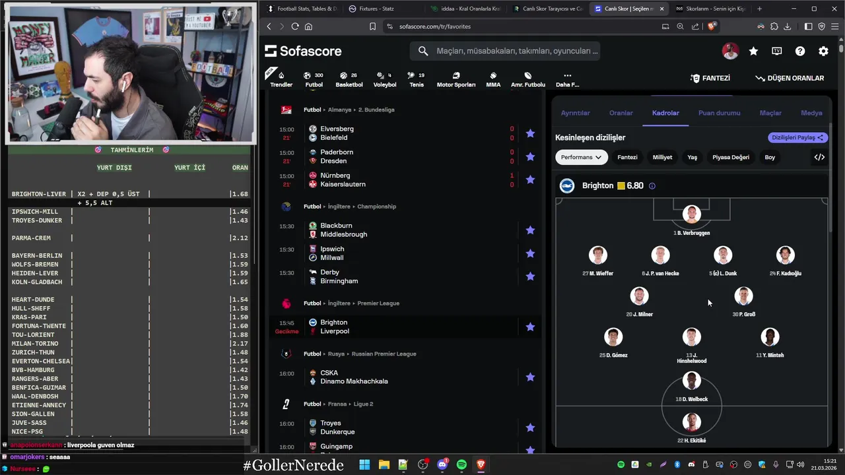Viewport: 845px width, 475px height.
Task: Select the Kadrolar tab
Action: [x=665, y=113]
